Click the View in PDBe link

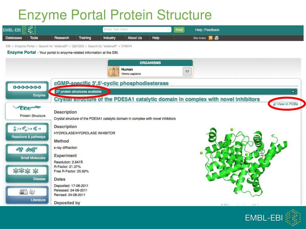pyautogui.click(x=287, y=104)
